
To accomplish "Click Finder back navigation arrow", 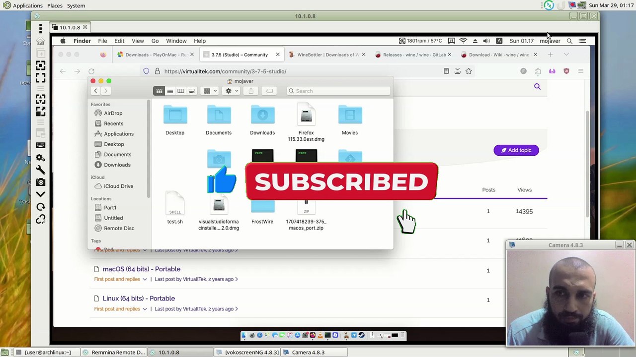I will [95, 91].
